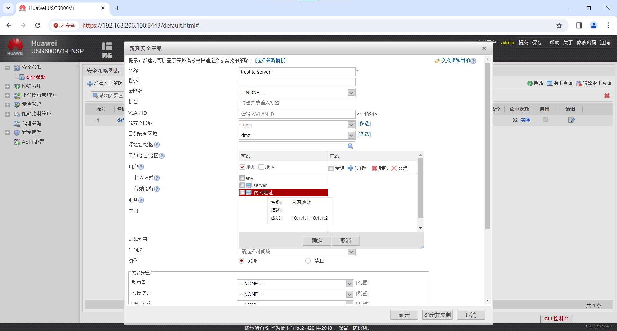Viewport: 617px width, 331px height.
Task: Toggle the 地址 checkbox
Action: [x=243, y=167]
